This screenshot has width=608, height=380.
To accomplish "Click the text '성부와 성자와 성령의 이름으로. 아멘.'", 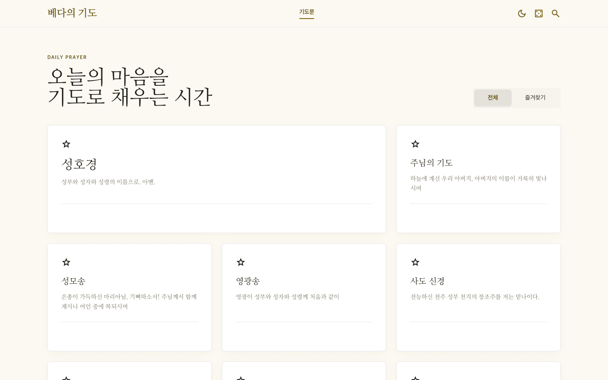I will tap(108, 182).
